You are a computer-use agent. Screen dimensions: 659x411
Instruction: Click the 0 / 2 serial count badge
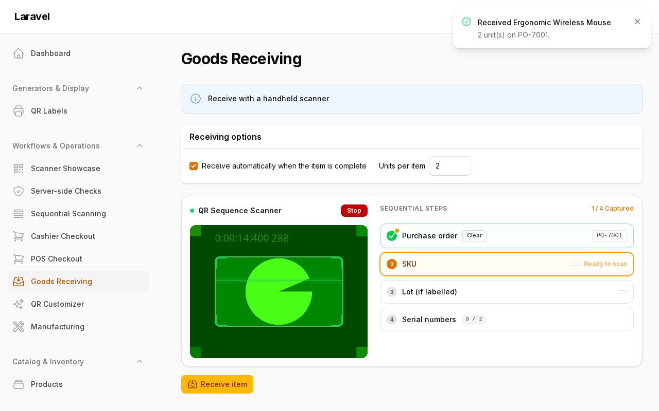(x=474, y=320)
